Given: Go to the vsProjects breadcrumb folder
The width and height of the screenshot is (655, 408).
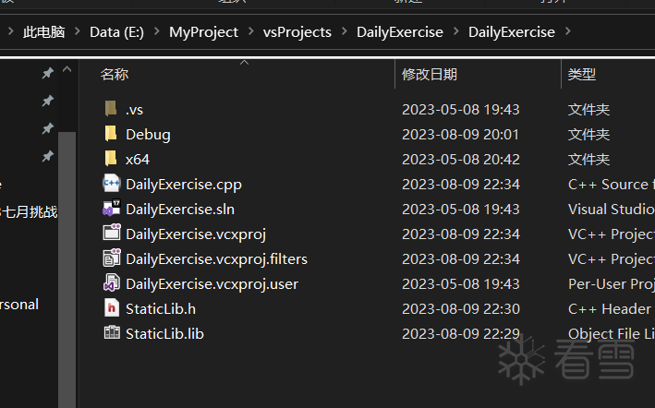Looking at the screenshot, I should pos(297,32).
